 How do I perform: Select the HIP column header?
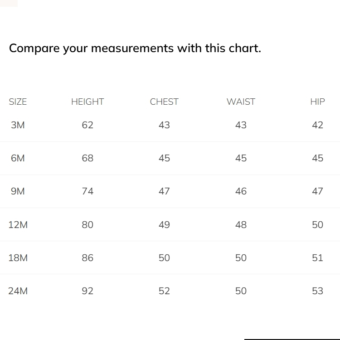317,102
